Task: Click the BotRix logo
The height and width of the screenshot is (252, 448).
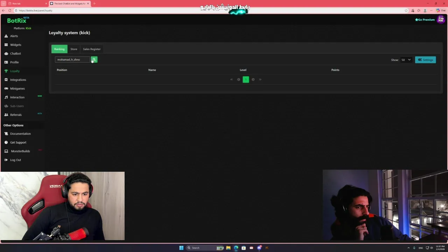Action: click(17, 20)
